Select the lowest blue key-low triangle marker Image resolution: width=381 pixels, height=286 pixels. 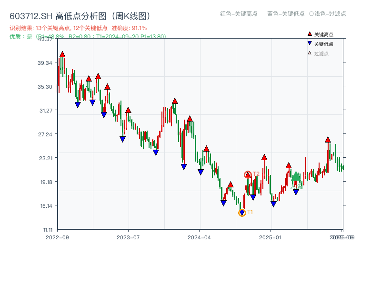click(242, 212)
